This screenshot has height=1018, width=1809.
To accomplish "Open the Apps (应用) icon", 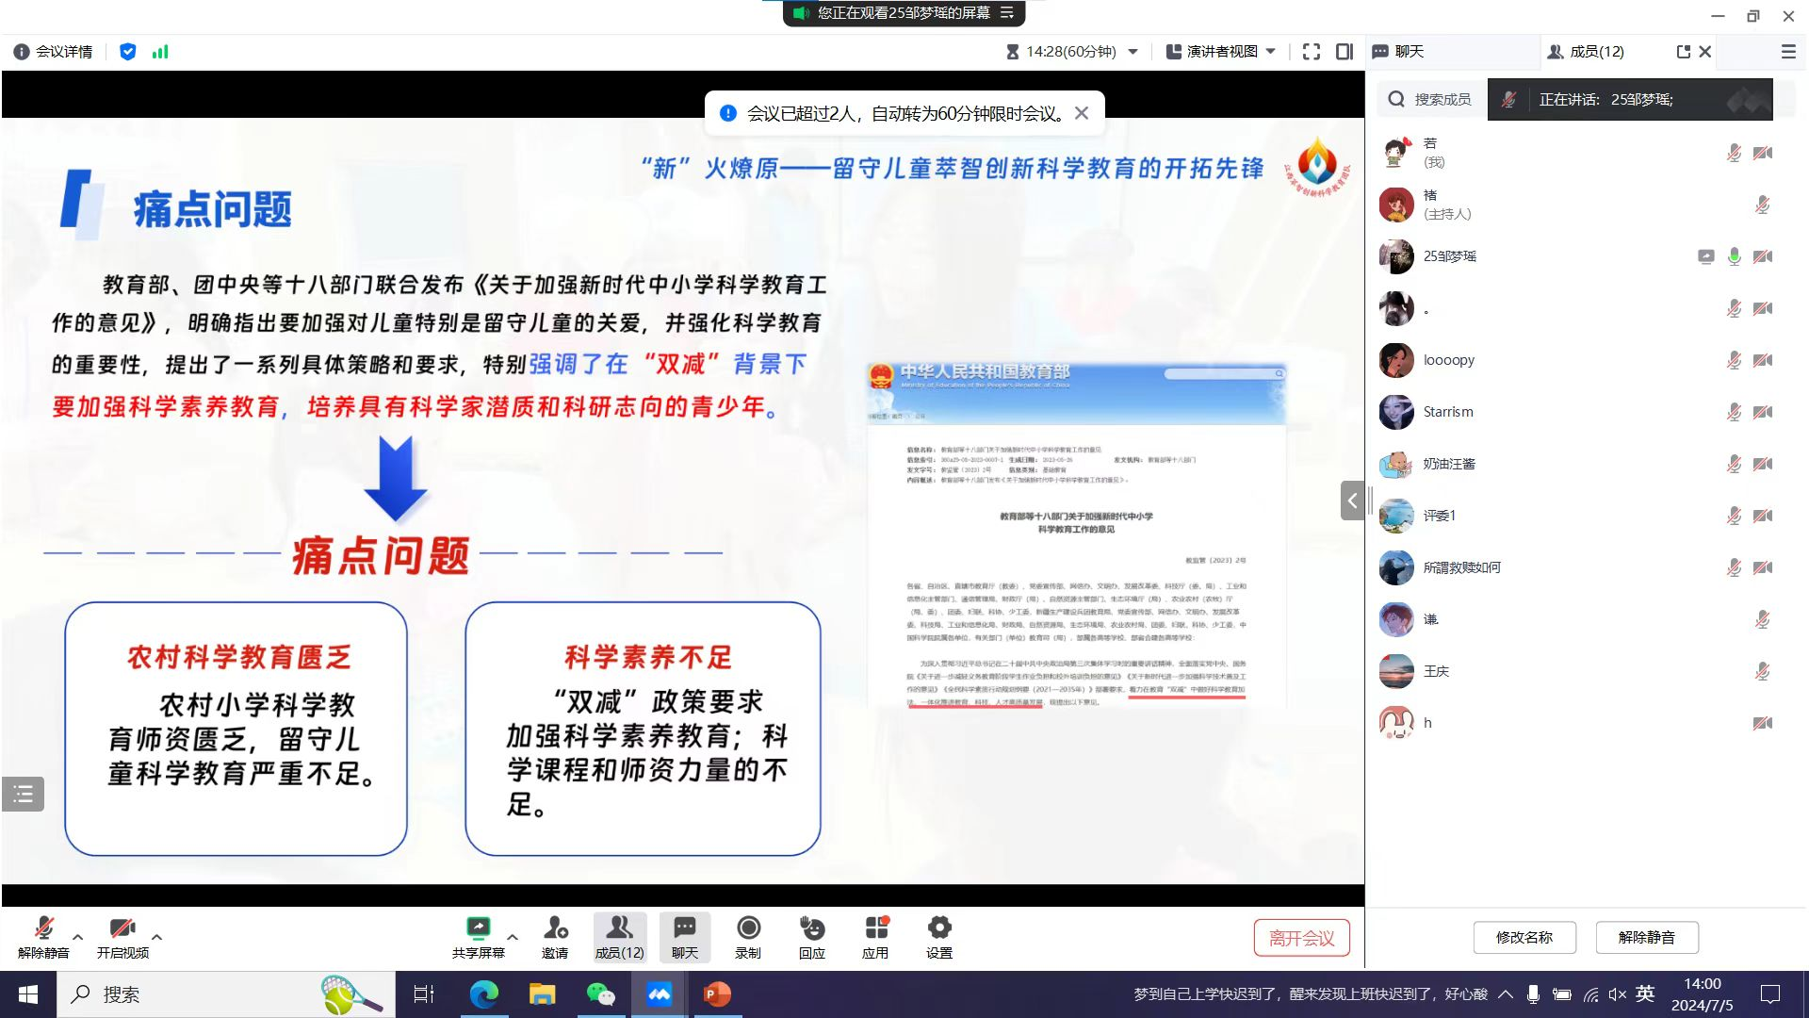I will click(x=875, y=928).
